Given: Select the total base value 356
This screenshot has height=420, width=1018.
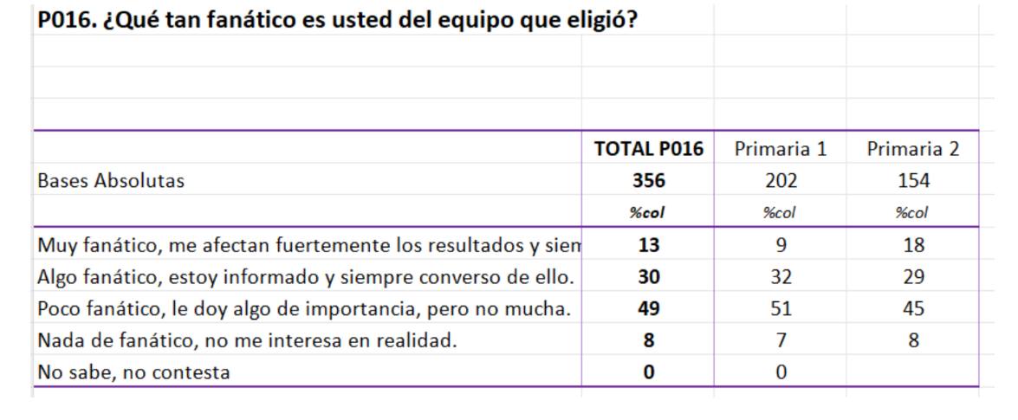Looking at the screenshot, I should [649, 180].
